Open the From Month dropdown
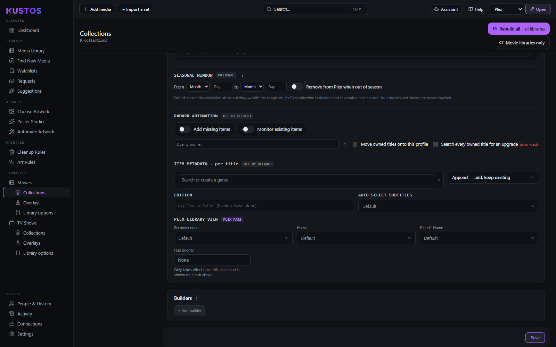556x347 pixels. click(x=198, y=87)
